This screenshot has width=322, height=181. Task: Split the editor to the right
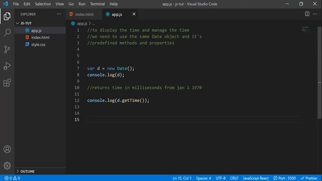pos(307,14)
